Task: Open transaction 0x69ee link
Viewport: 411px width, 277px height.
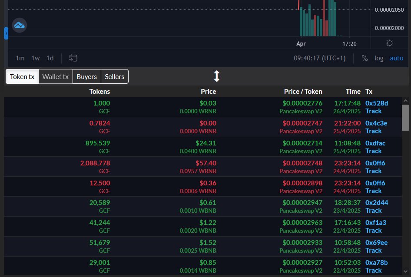Action: pyautogui.click(x=376, y=242)
